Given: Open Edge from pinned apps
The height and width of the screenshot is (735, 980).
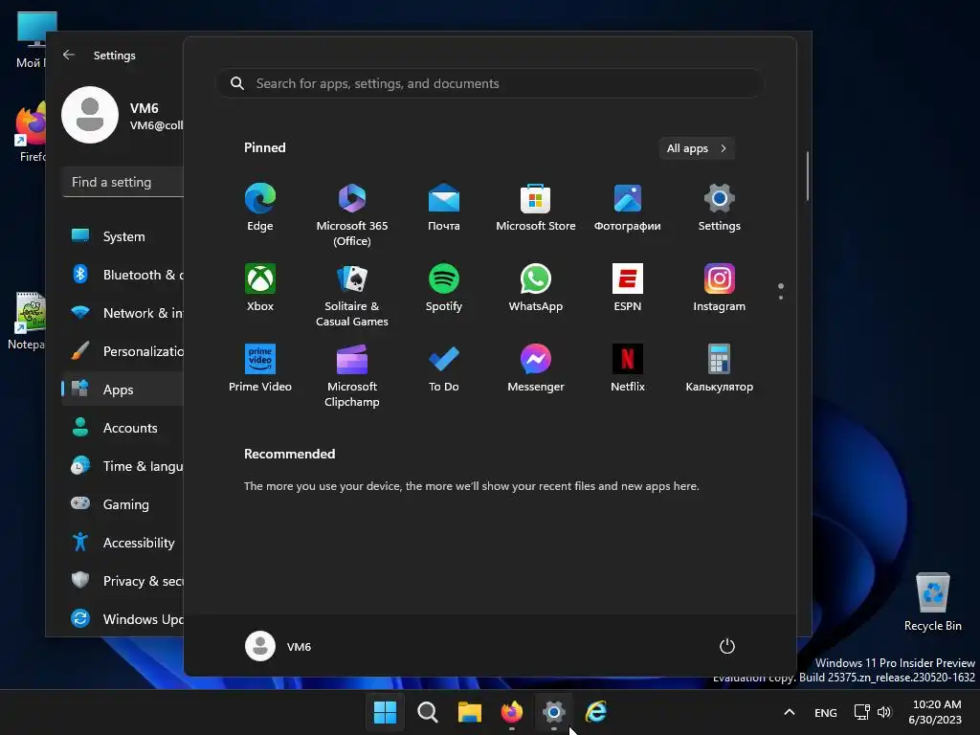Looking at the screenshot, I should click(260, 208).
